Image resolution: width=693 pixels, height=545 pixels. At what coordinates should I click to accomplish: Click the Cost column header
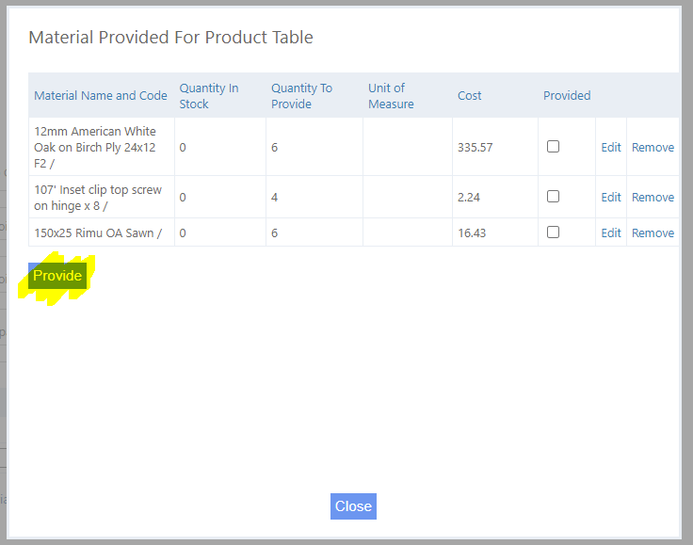point(469,95)
